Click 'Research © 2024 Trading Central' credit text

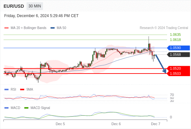pos(164,28)
